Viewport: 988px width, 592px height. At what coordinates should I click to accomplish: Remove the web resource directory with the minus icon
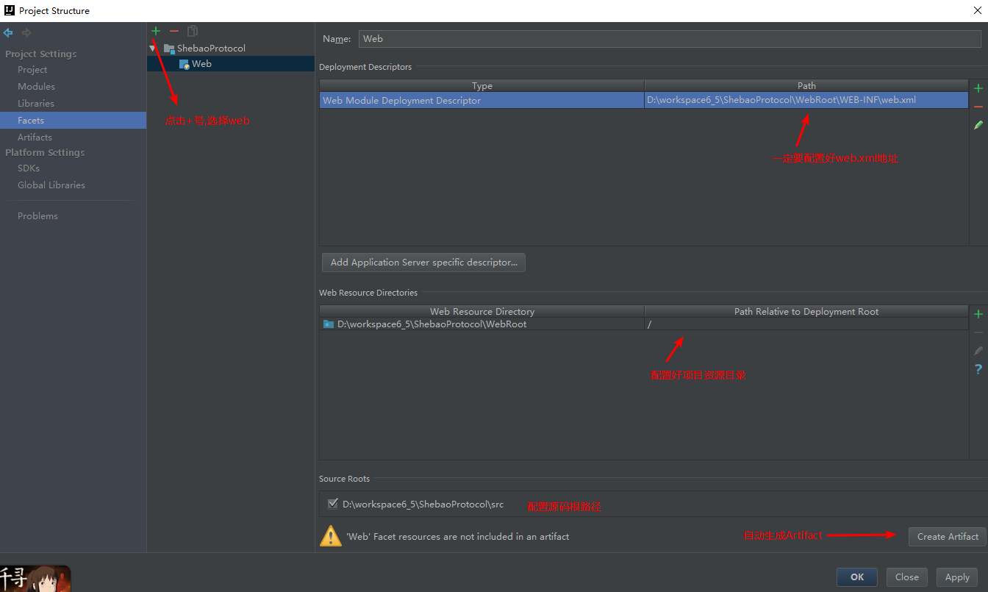coord(978,332)
